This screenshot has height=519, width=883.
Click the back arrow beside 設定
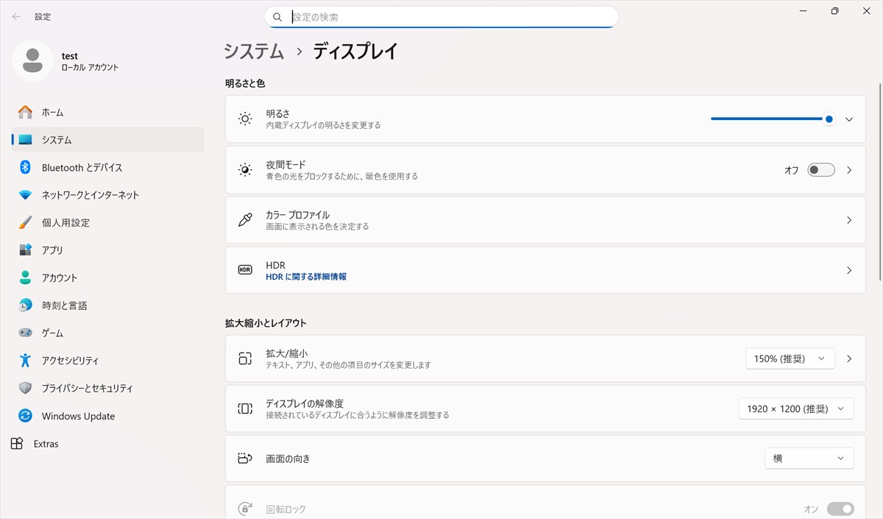[16, 16]
